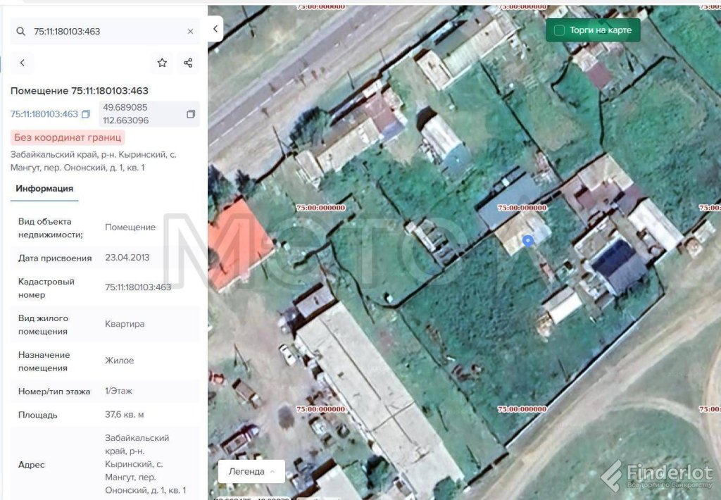Click the "Помещение 75:11:180103:463" heading
Screen dimensions: 721x500
(x=80, y=91)
